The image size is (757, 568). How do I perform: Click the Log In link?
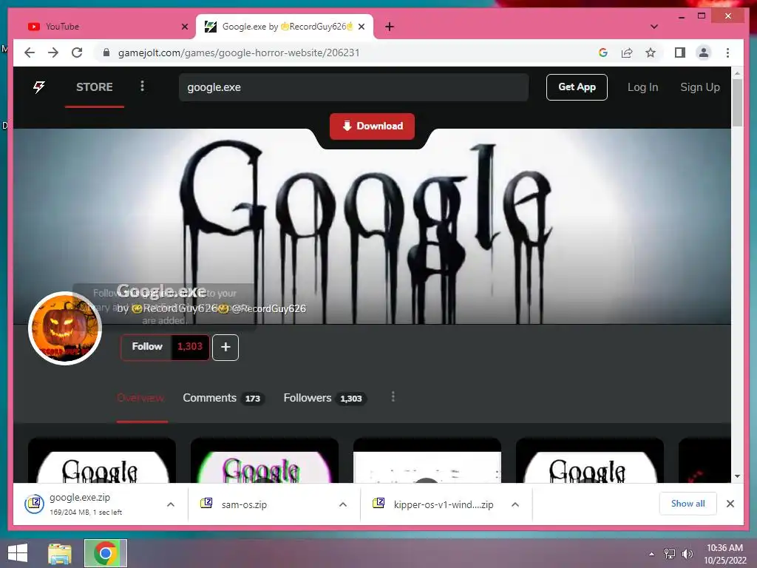click(642, 87)
